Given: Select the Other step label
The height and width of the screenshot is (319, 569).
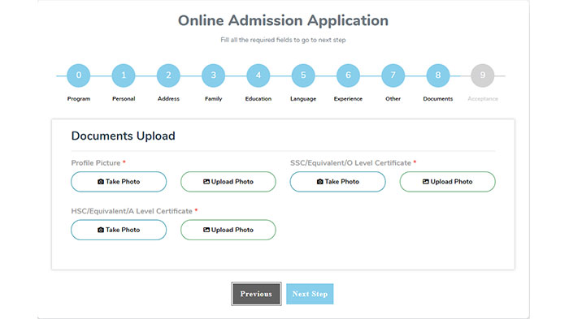Looking at the screenshot, I should [393, 98].
